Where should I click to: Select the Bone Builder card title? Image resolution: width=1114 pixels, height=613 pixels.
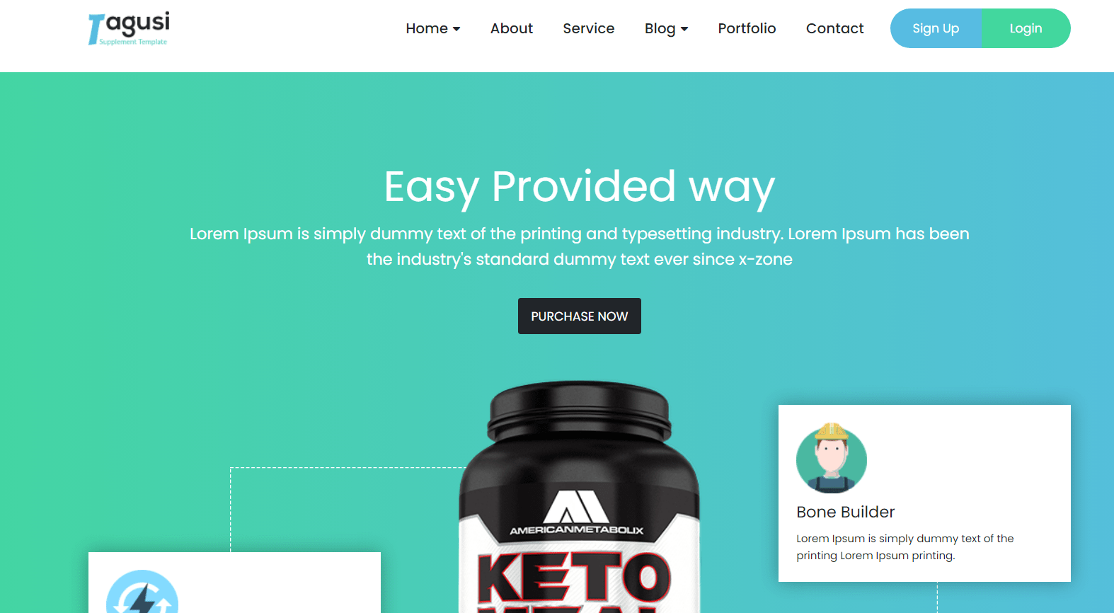[x=846, y=512]
